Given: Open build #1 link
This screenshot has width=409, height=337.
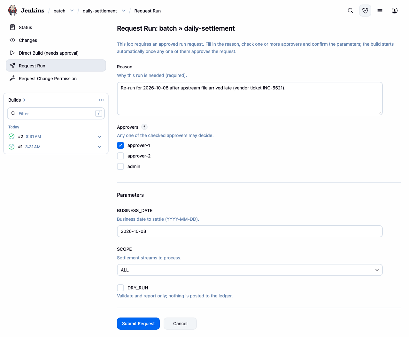Looking at the screenshot, I should pos(20,147).
